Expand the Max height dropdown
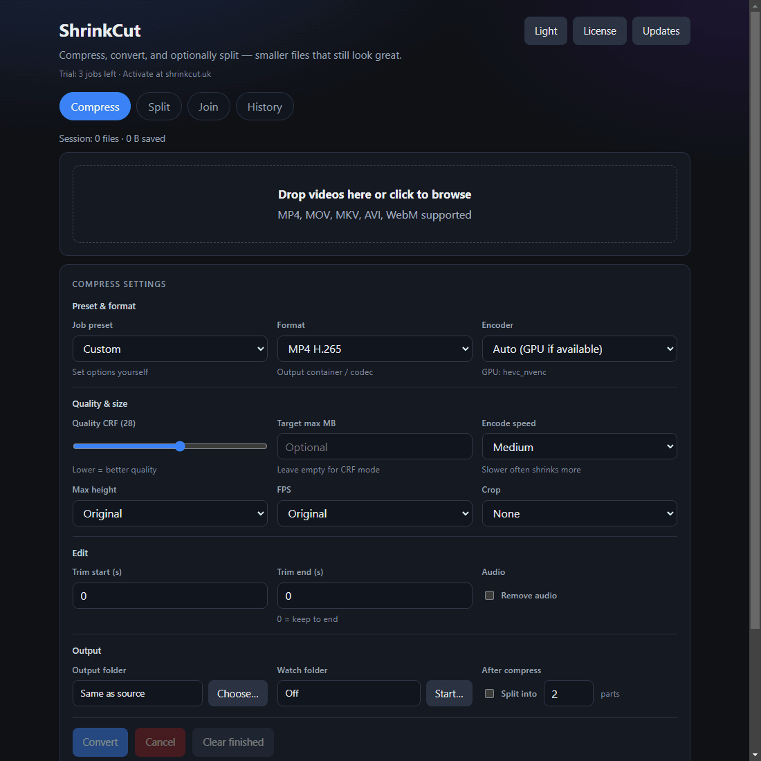Image resolution: width=761 pixels, height=761 pixels. coord(170,513)
